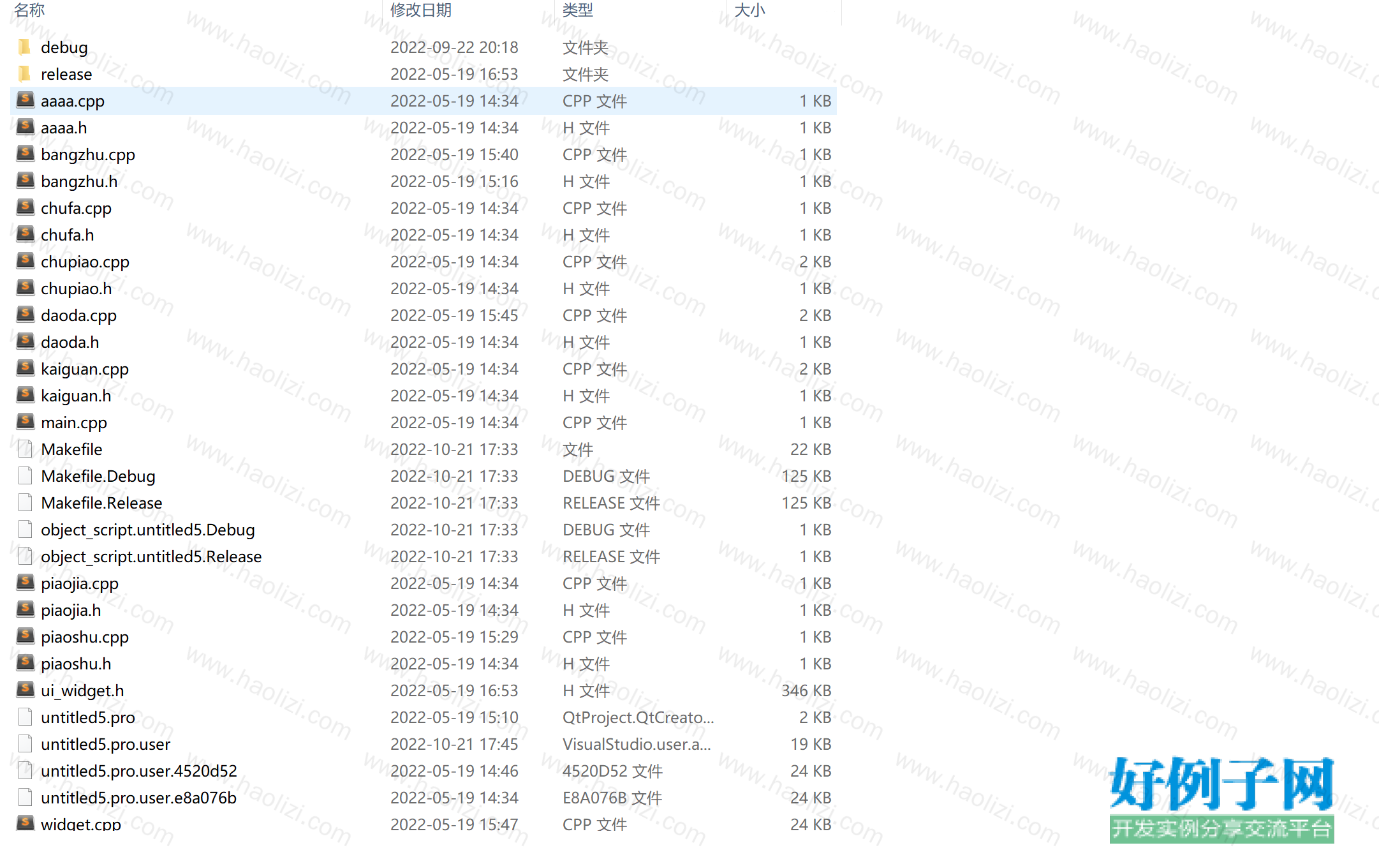Select the Makefile file name
The image size is (1379, 850).
coord(71,449)
